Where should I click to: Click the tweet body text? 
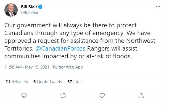pos(80,41)
